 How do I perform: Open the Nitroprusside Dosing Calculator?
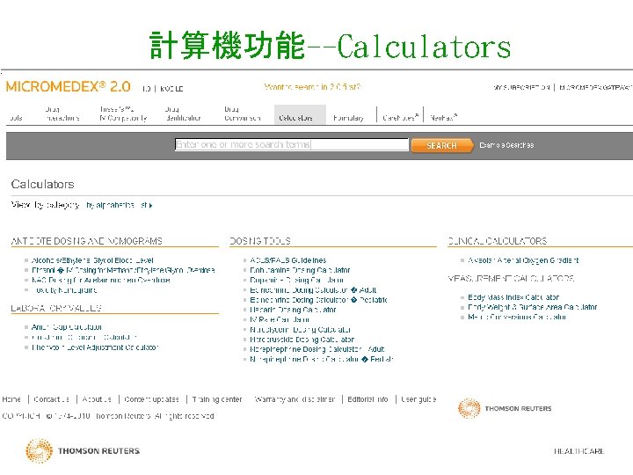302,340
